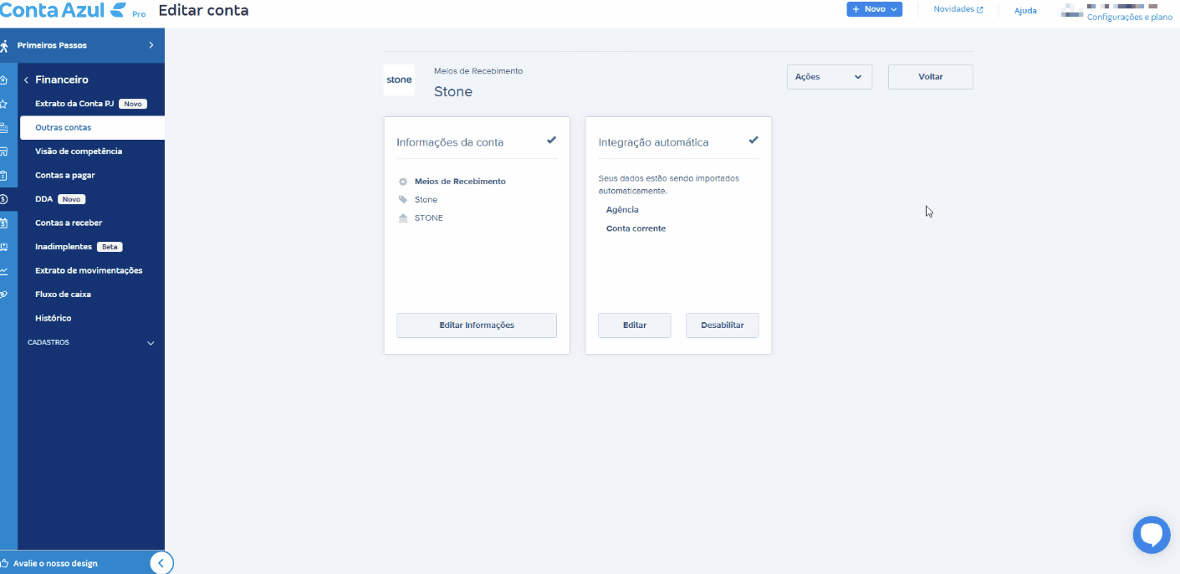Image resolution: width=1180 pixels, height=574 pixels.
Task: Go back using the arrow beside Financeiro
Action: click(26, 80)
